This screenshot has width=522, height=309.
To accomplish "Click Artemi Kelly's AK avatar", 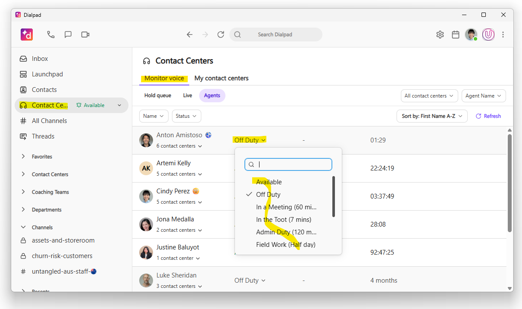I will pos(146,168).
